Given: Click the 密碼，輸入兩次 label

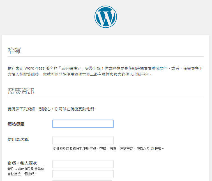Looking at the screenshot, I should pos(22,163).
